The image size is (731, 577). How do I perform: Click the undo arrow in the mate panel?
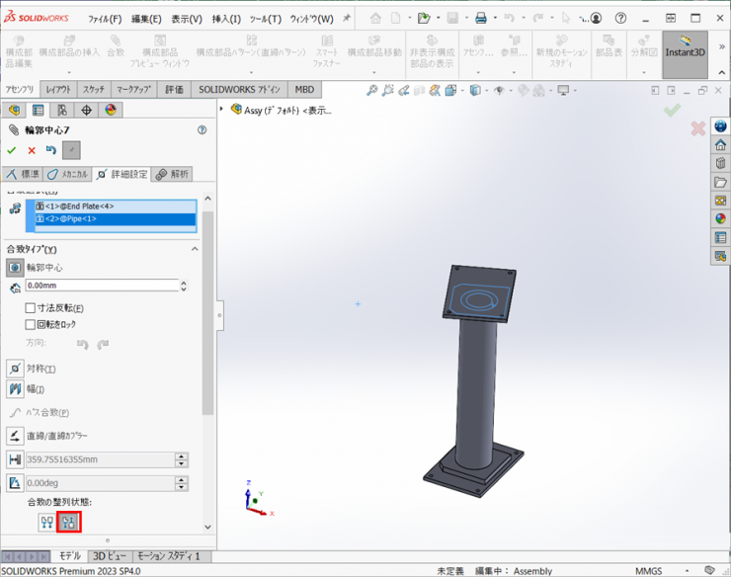point(51,150)
